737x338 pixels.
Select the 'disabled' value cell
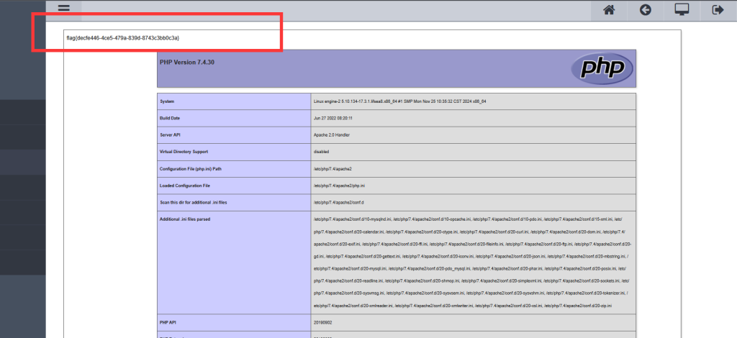(474, 152)
